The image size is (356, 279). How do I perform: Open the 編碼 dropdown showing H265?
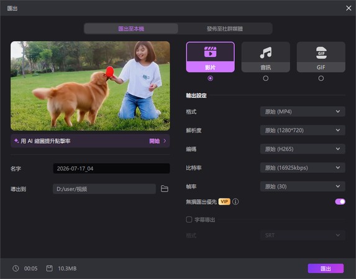[303, 149]
